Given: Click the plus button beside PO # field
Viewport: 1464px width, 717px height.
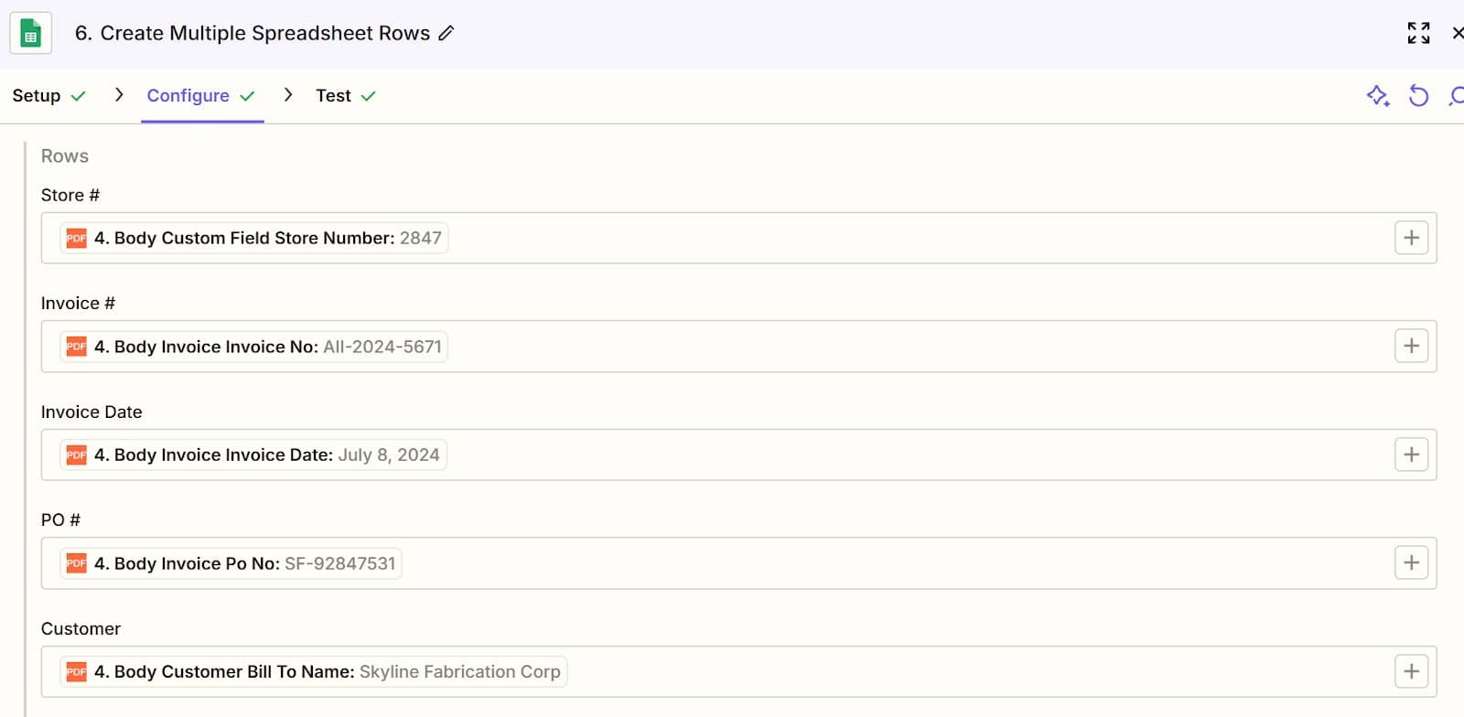Looking at the screenshot, I should (1411, 562).
